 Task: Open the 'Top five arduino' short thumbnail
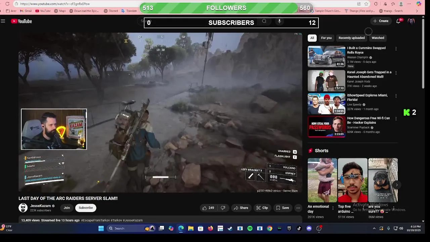click(x=352, y=180)
